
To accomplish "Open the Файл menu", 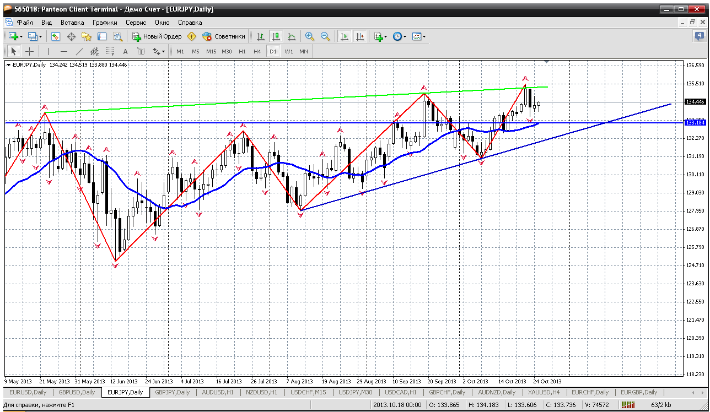I will 25,23.
